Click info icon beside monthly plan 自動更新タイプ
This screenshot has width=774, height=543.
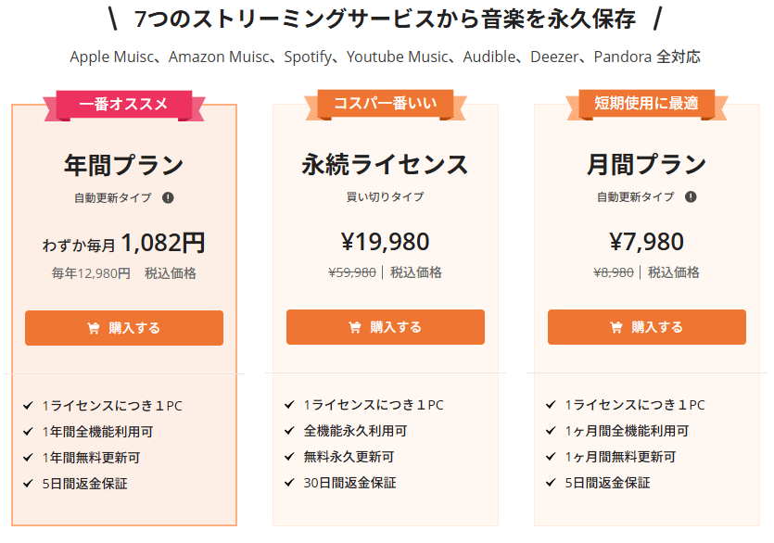click(x=691, y=197)
